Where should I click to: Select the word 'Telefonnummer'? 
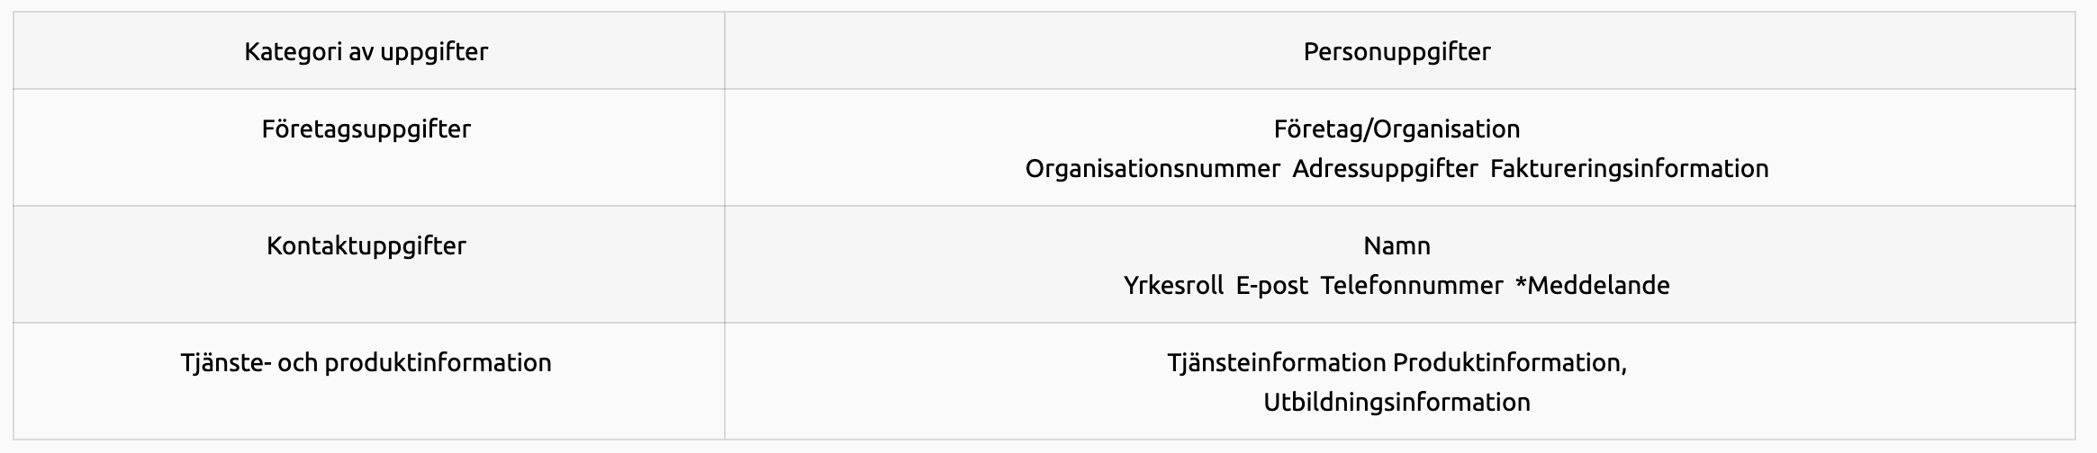coord(1411,285)
